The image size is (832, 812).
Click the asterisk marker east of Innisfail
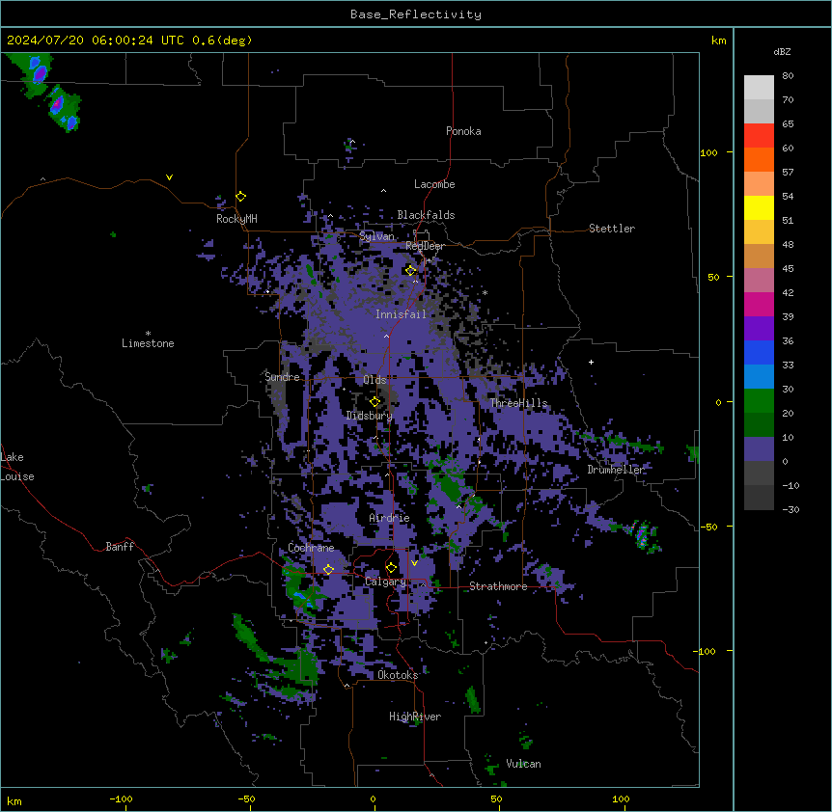pyautogui.click(x=485, y=292)
